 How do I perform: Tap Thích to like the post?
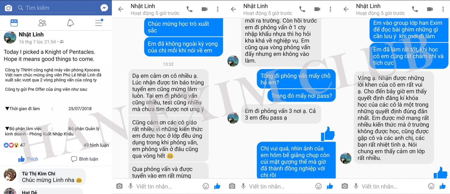[x=28, y=159]
